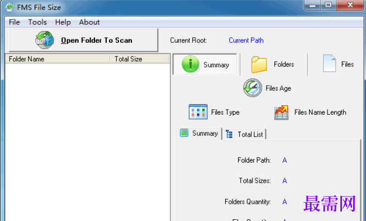Click the Folder Path label
Screen dimensions: 366x221
(x=254, y=160)
